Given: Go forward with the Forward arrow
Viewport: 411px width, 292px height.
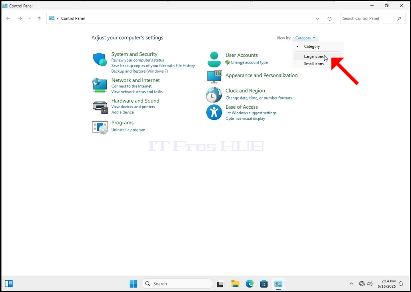Looking at the screenshot, I should [x=20, y=18].
